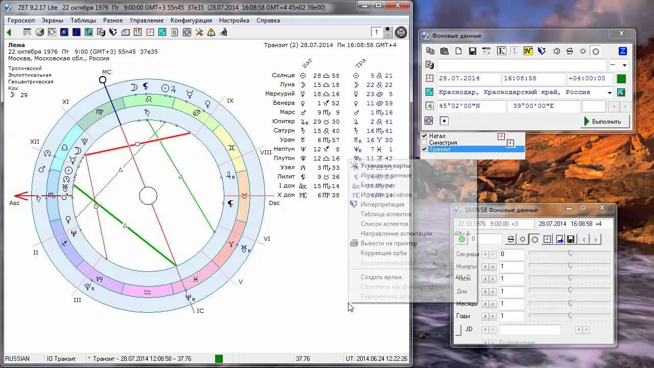
Task: Toggle the JD button
Action: pyautogui.click(x=458, y=330)
